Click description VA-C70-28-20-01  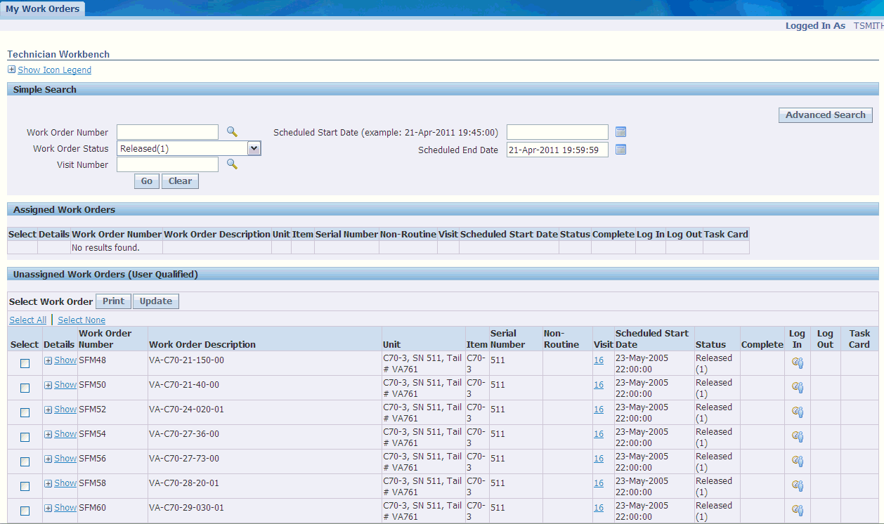coord(184,483)
